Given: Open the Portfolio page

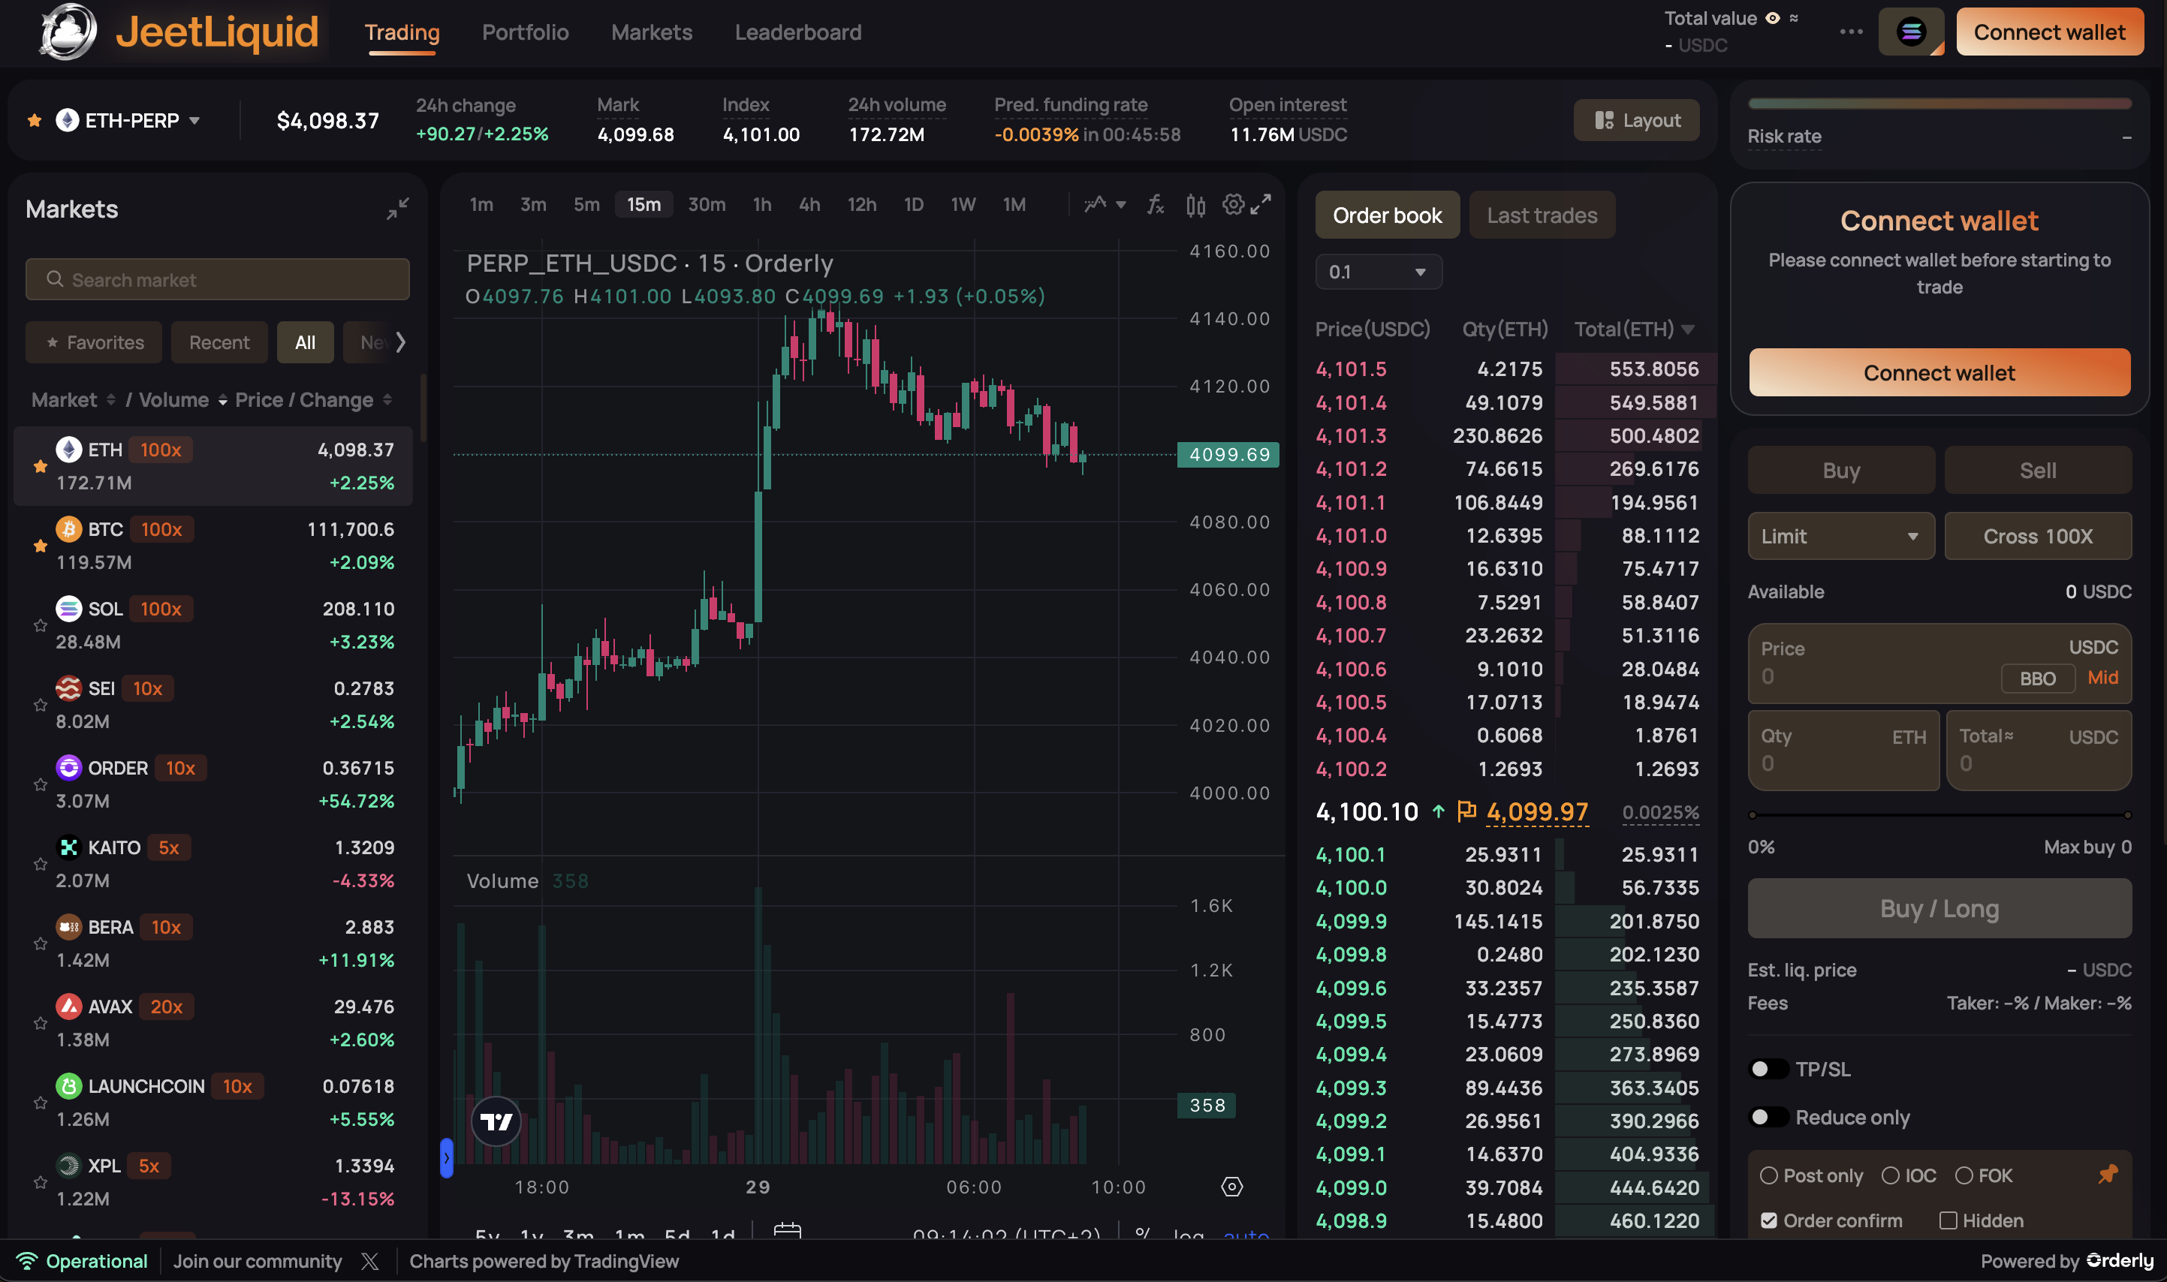Looking at the screenshot, I should pyautogui.click(x=526, y=32).
